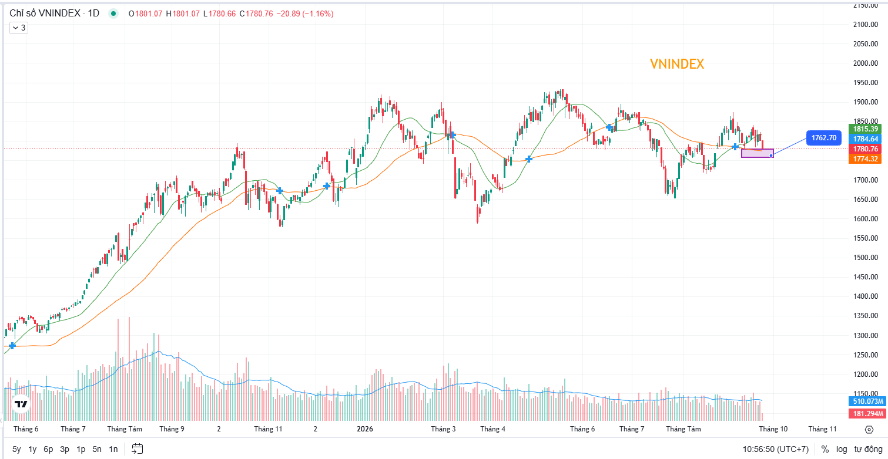888x459 pixels.
Task: Click the 1y range button
Action: pyautogui.click(x=32, y=449)
